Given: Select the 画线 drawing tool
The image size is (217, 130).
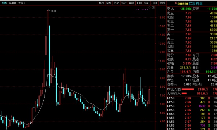Looking at the screenshot, I should (132, 3).
